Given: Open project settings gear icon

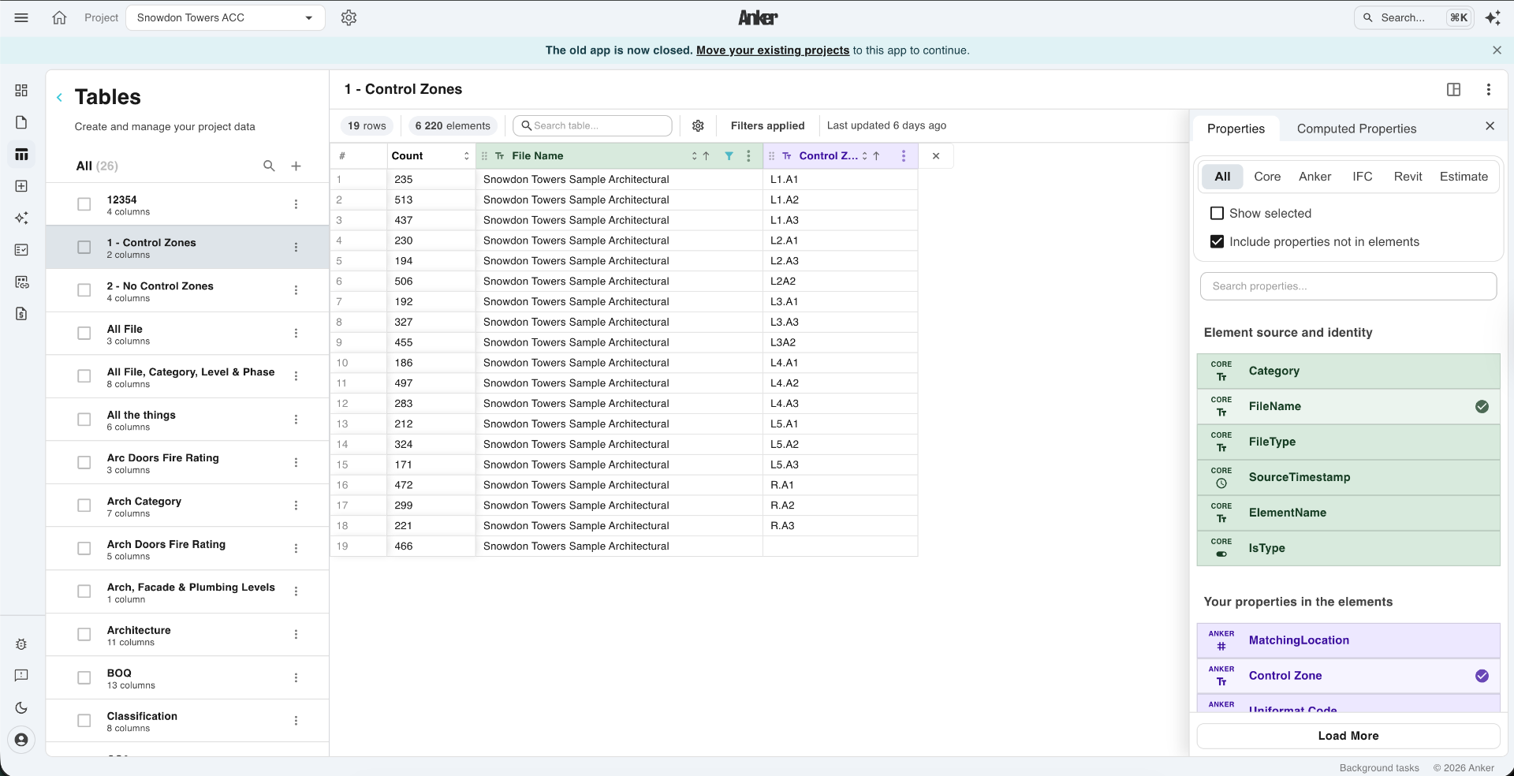Looking at the screenshot, I should (349, 17).
